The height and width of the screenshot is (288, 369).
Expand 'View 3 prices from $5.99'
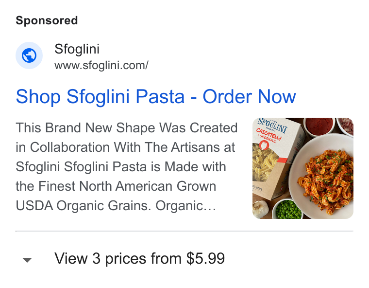[x=139, y=258]
